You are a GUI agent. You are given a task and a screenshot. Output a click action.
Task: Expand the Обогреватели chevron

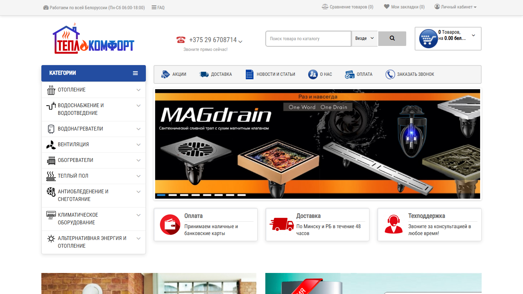pyautogui.click(x=139, y=160)
